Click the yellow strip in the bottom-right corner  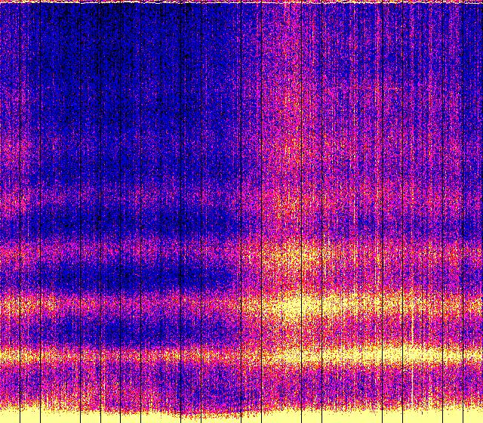pyautogui.click(x=475, y=417)
